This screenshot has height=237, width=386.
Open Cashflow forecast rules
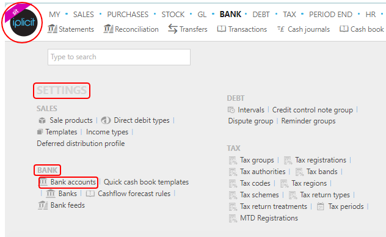pos(134,194)
